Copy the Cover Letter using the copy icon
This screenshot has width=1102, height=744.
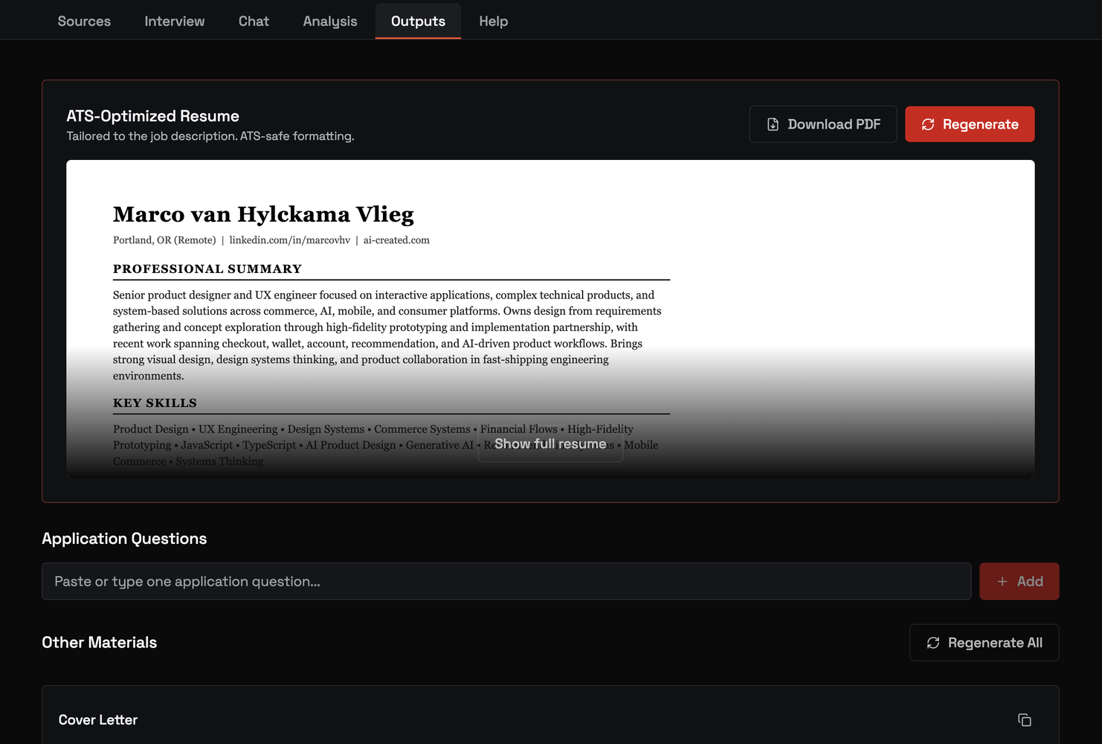pos(1024,719)
